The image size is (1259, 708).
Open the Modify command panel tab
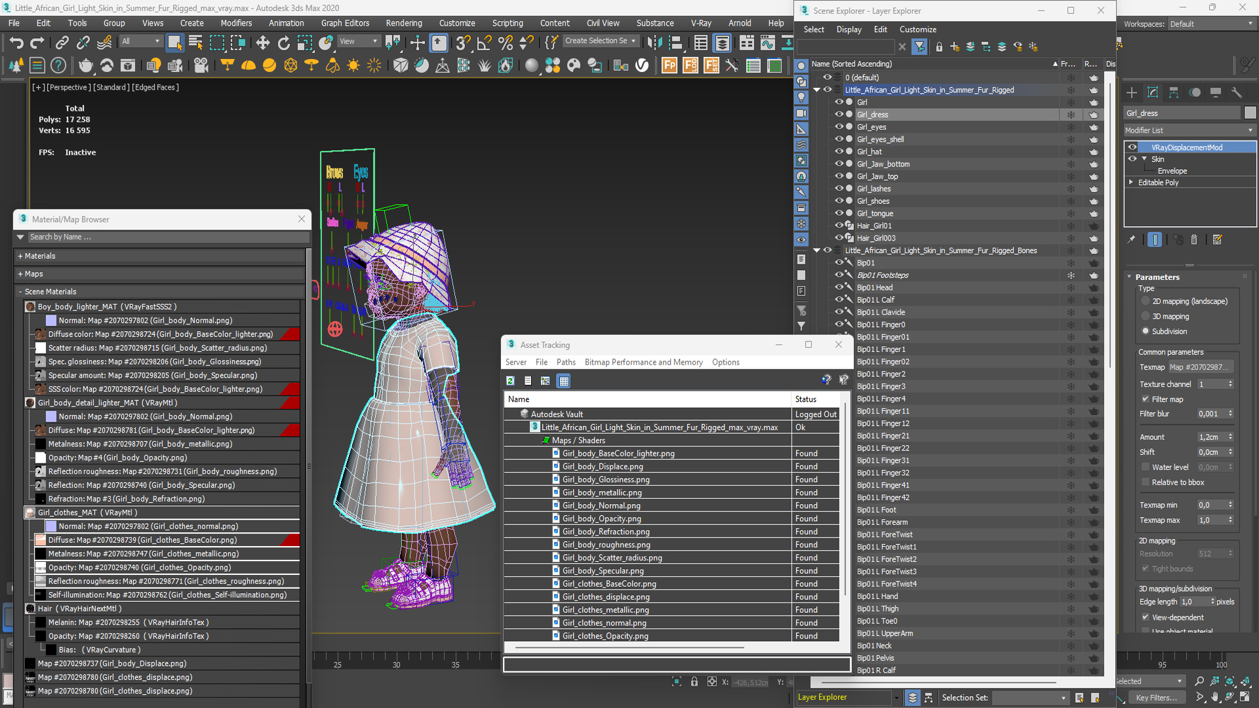click(x=1153, y=92)
